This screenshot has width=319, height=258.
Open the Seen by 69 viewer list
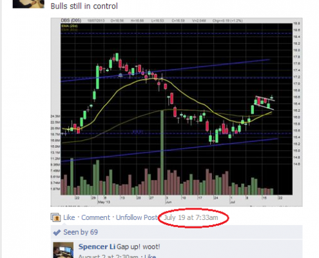[81, 232]
